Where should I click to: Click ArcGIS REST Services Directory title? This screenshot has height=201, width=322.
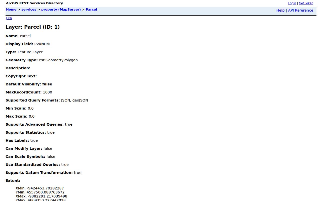pos(34,3)
